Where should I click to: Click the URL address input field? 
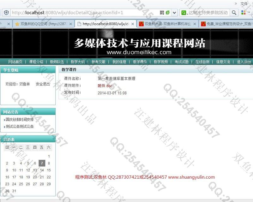tap(82, 13)
